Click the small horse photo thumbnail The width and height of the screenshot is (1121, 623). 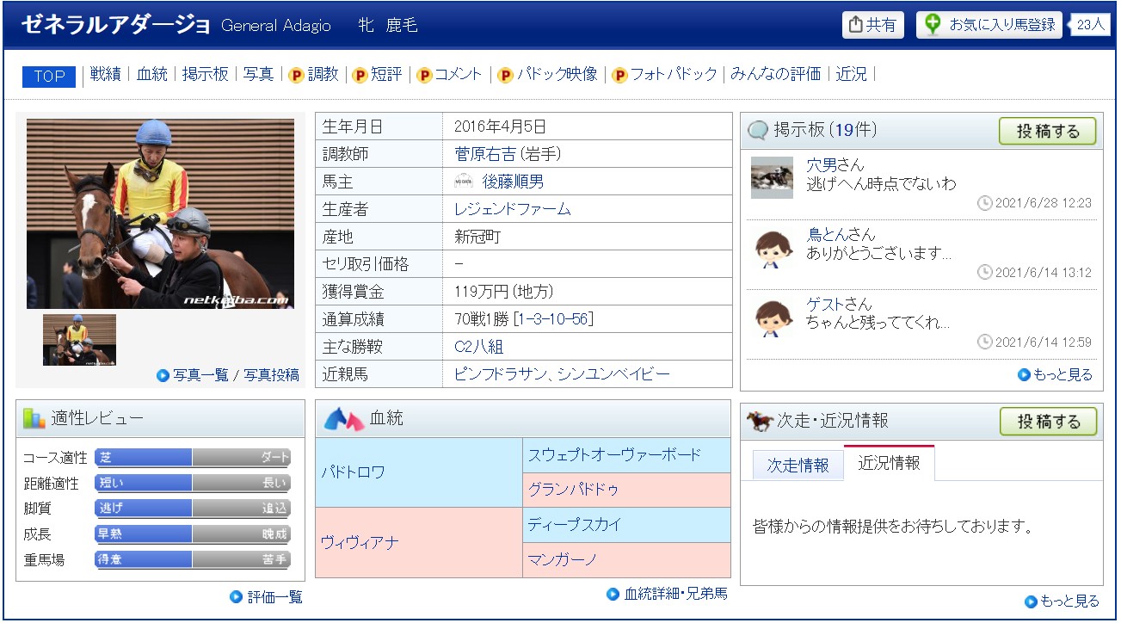pyautogui.click(x=79, y=340)
